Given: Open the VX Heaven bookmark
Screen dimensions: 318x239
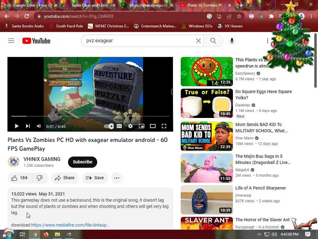Looking at the screenshot, I should (230, 26).
